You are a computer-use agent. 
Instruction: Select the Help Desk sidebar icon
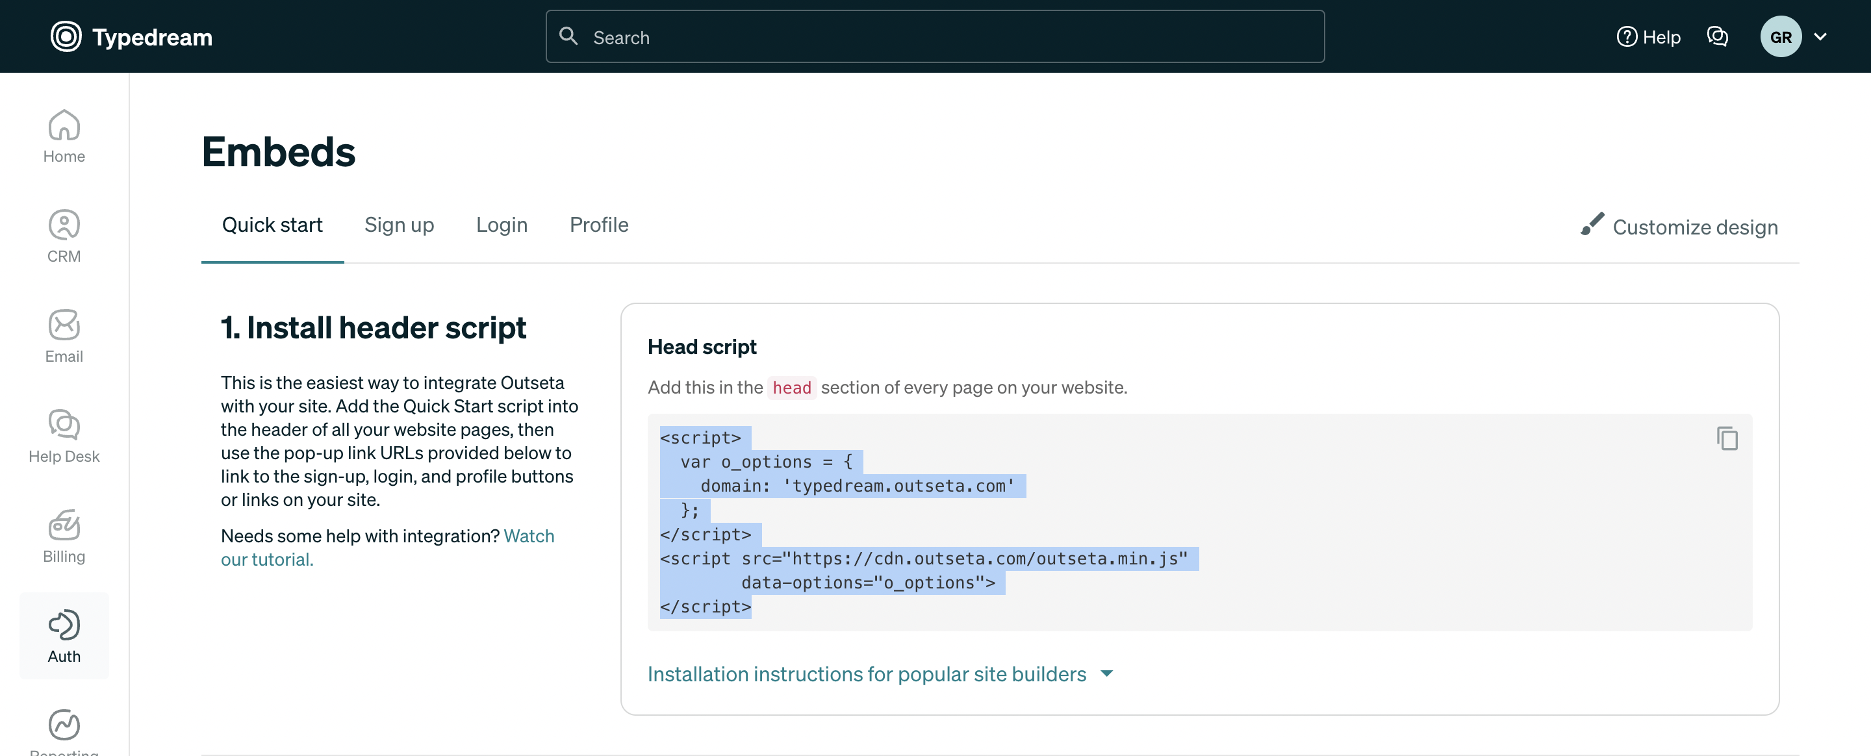[x=64, y=436]
